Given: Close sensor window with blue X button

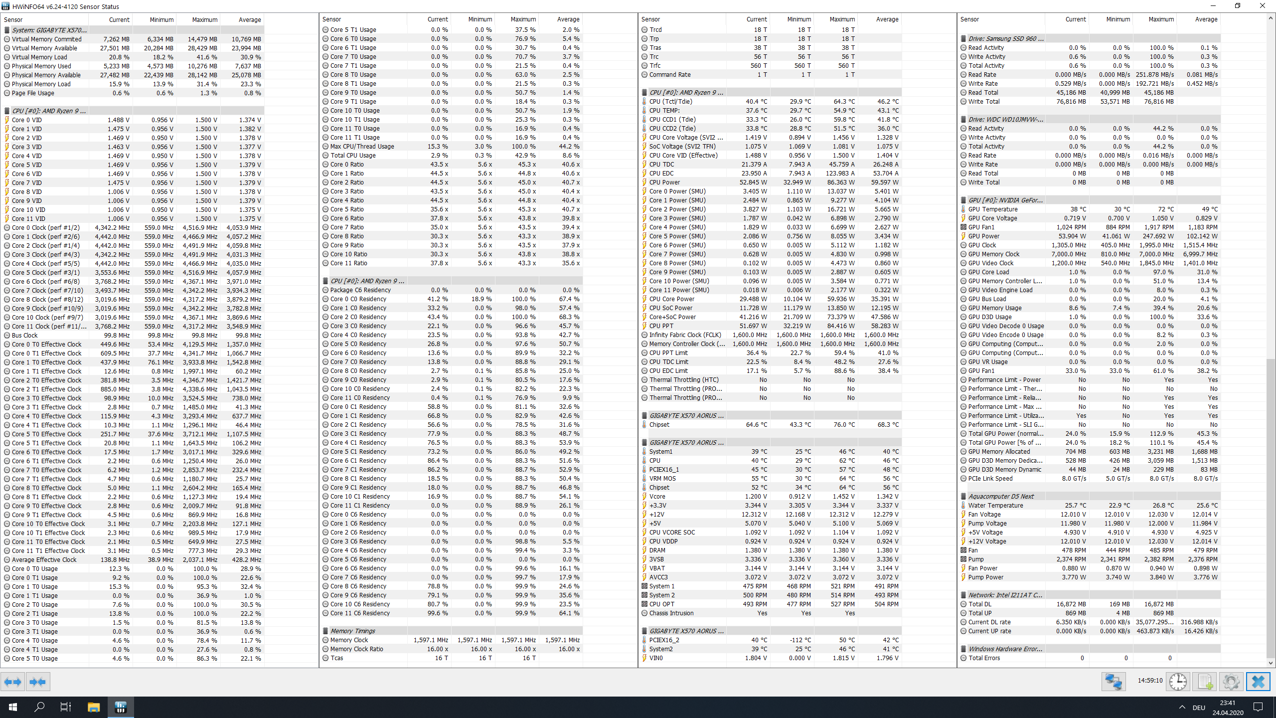Looking at the screenshot, I should pyautogui.click(x=1258, y=682).
